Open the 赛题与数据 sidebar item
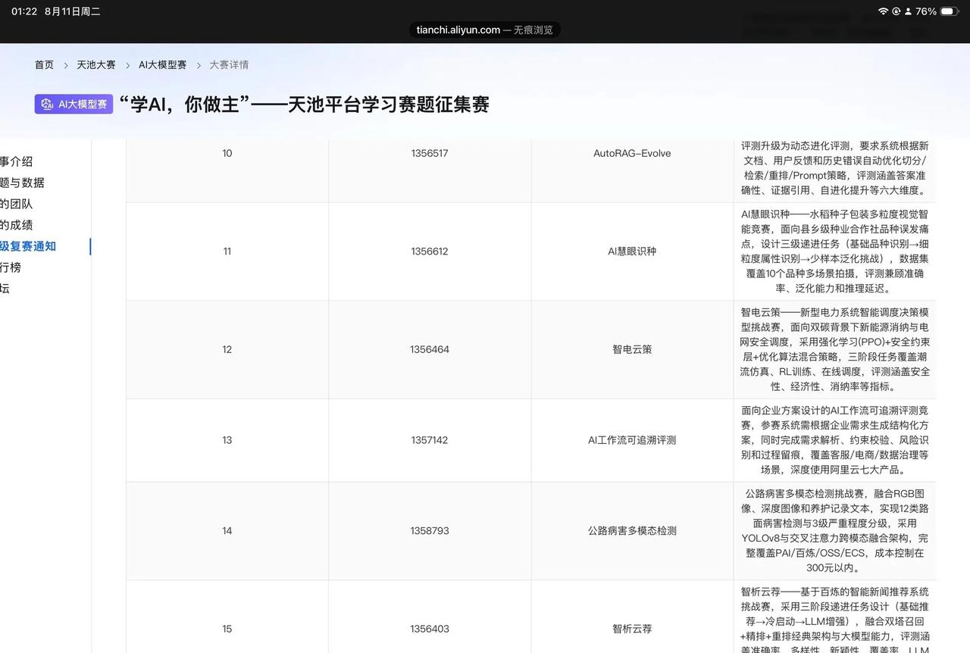This screenshot has height=653, width=970. click(22, 183)
